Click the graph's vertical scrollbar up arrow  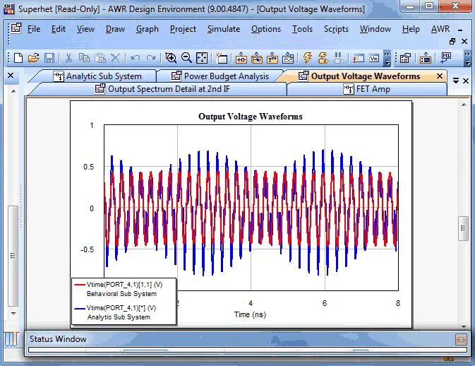pyautogui.click(x=464, y=105)
